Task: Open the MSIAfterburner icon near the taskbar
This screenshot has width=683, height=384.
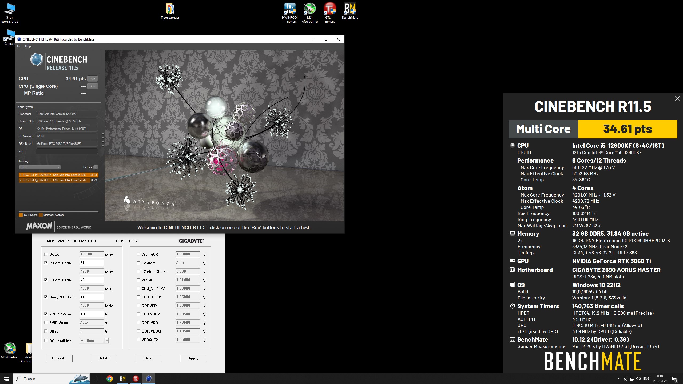Action: (x=10, y=351)
